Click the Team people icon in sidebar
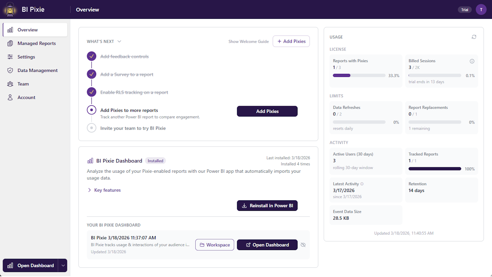 tap(10, 84)
